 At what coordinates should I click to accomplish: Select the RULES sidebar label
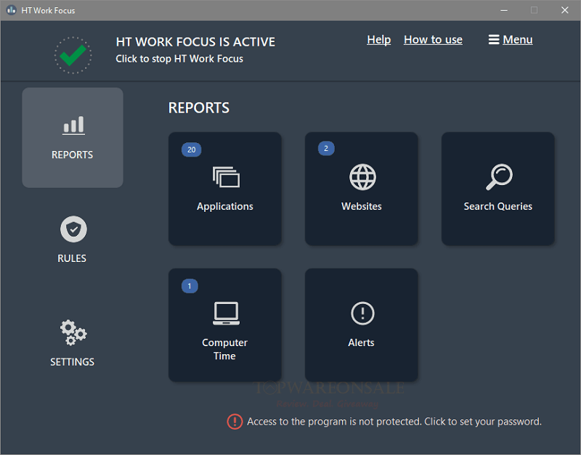[72, 258]
